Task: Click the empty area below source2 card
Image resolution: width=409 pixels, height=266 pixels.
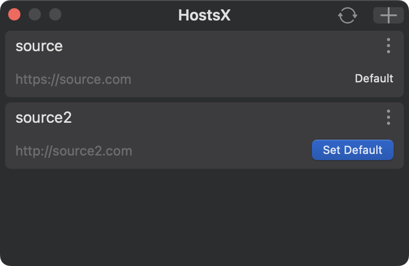Action: point(204,215)
